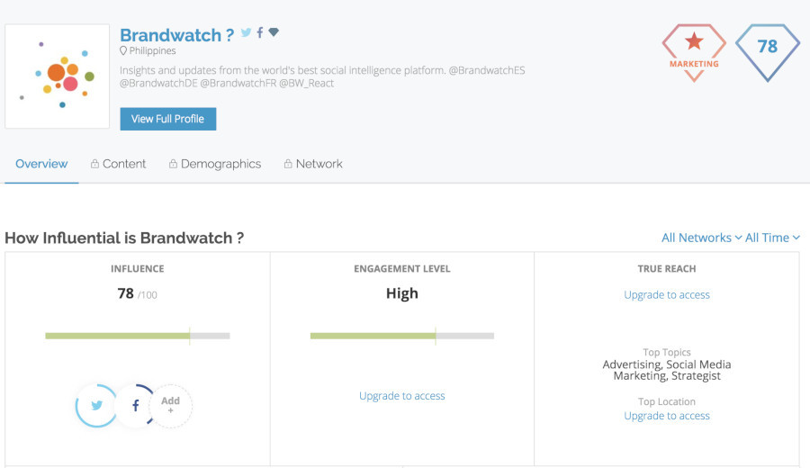Click the diamond icon next to Brandwatch title
This screenshot has width=810, height=468.
click(x=274, y=32)
